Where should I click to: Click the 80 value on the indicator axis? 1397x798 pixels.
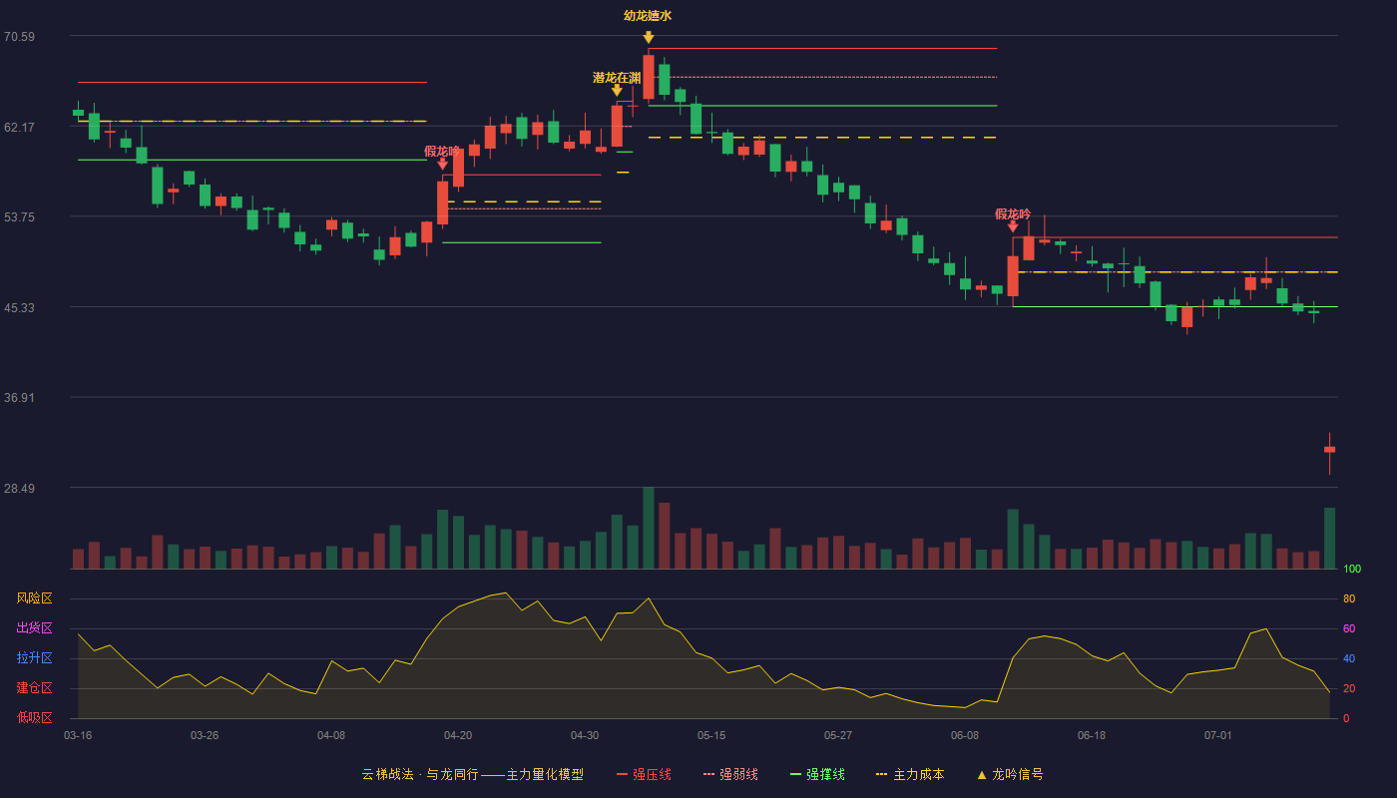click(x=1349, y=599)
